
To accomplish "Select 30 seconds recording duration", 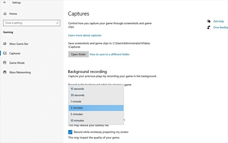I will tap(96, 95).
